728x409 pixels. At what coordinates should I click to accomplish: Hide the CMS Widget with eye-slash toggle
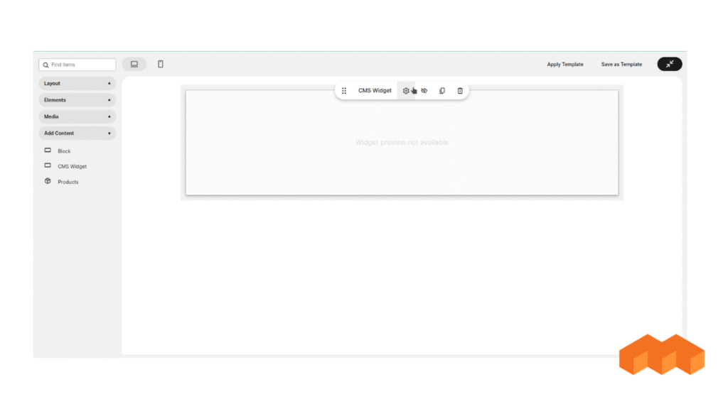click(x=424, y=90)
